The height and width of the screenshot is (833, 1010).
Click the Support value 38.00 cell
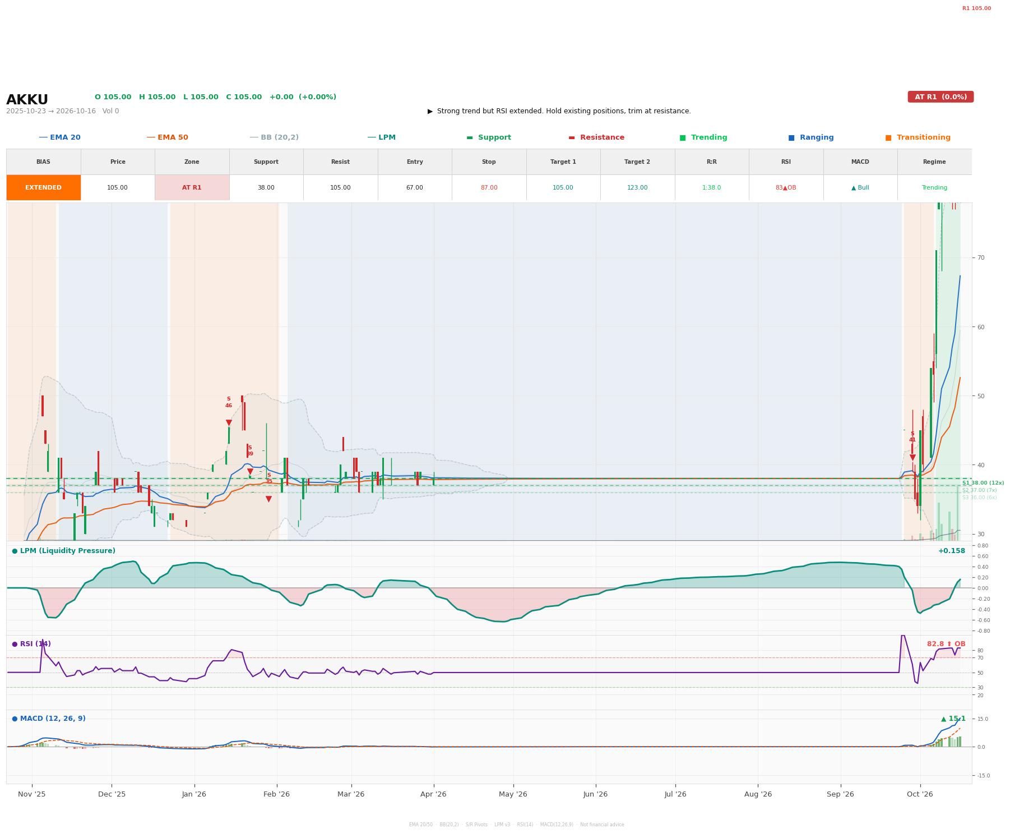pos(266,187)
